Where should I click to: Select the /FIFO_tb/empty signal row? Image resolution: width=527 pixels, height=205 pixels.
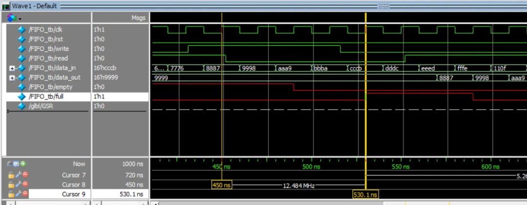[50, 87]
